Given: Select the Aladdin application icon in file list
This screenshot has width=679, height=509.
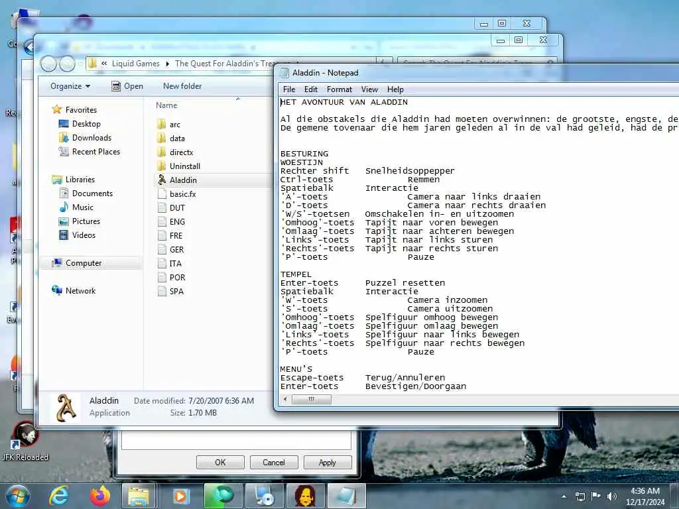Looking at the screenshot, I should pyautogui.click(x=162, y=180).
